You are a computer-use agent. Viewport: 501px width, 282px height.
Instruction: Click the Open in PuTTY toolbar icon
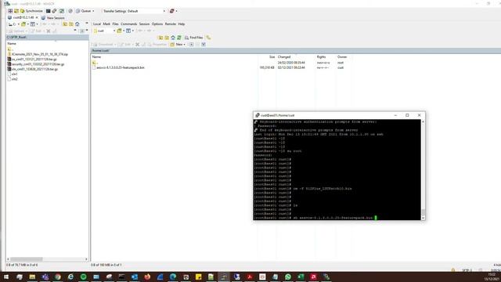pyautogui.click(x=54, y=11)
